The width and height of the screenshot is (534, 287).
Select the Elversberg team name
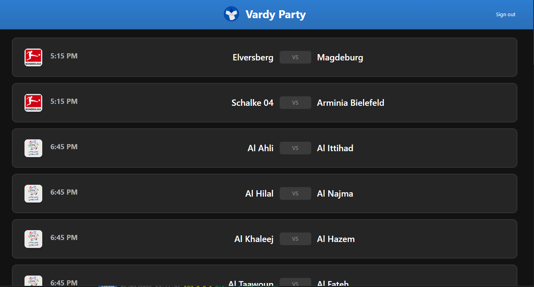[253, 58]
